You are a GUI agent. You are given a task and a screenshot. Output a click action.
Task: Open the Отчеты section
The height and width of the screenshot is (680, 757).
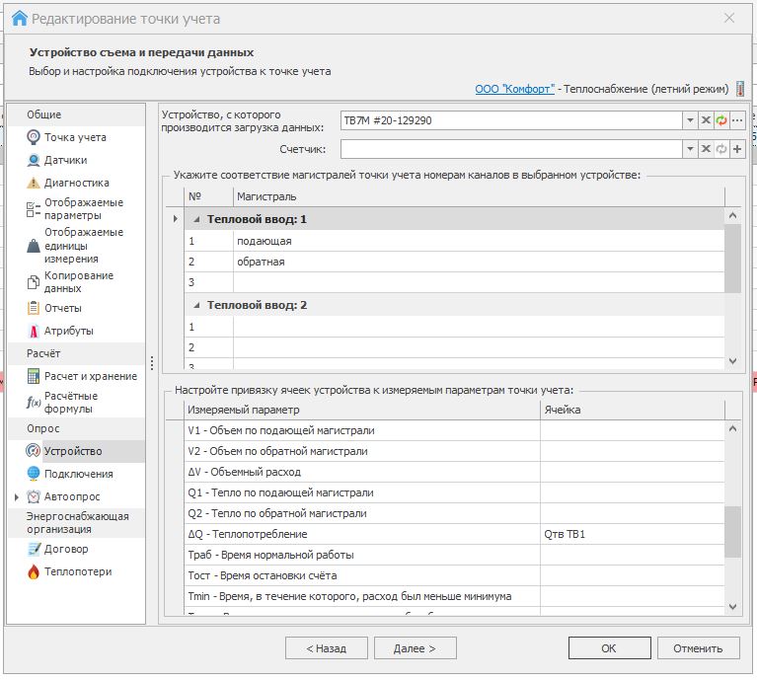[62, 308]
